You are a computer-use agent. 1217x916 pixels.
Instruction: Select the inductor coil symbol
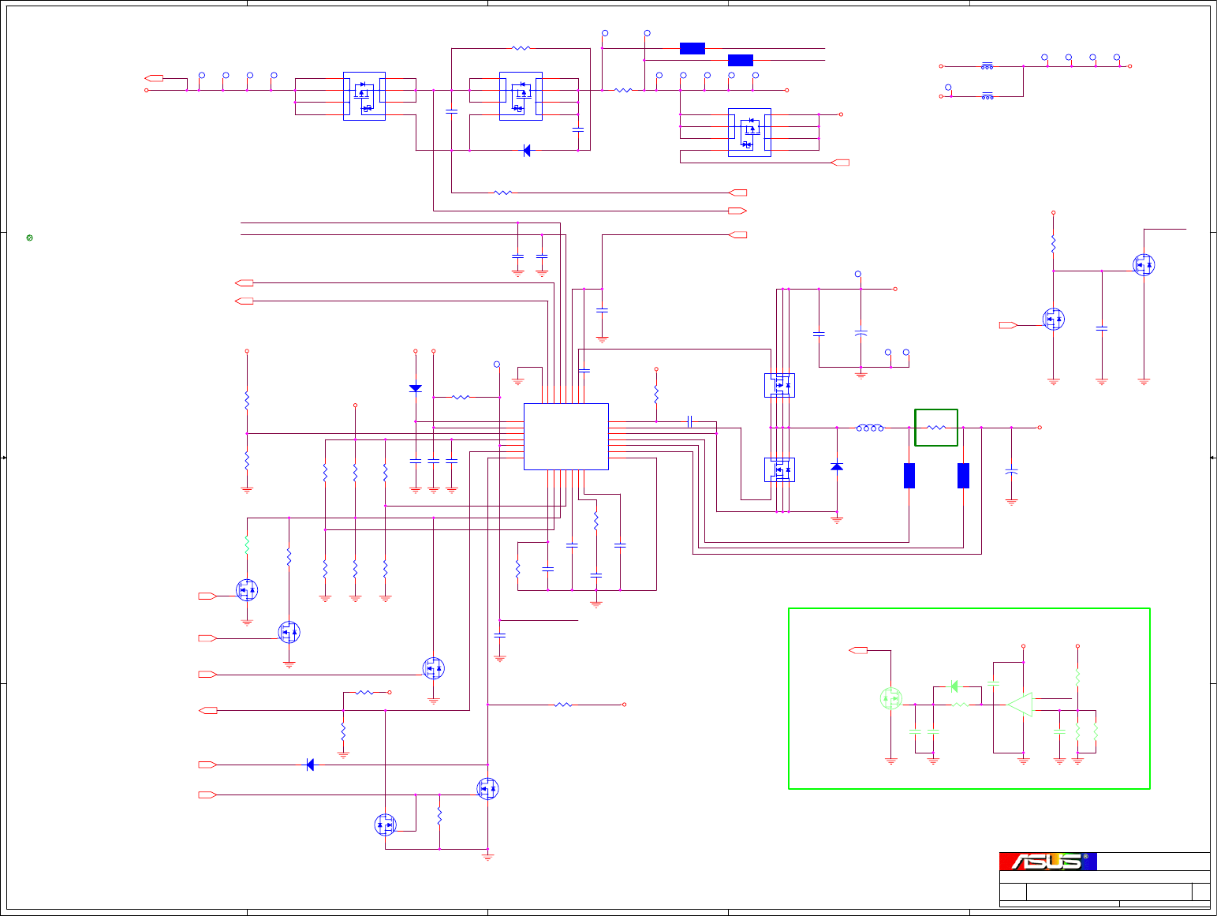870,428
